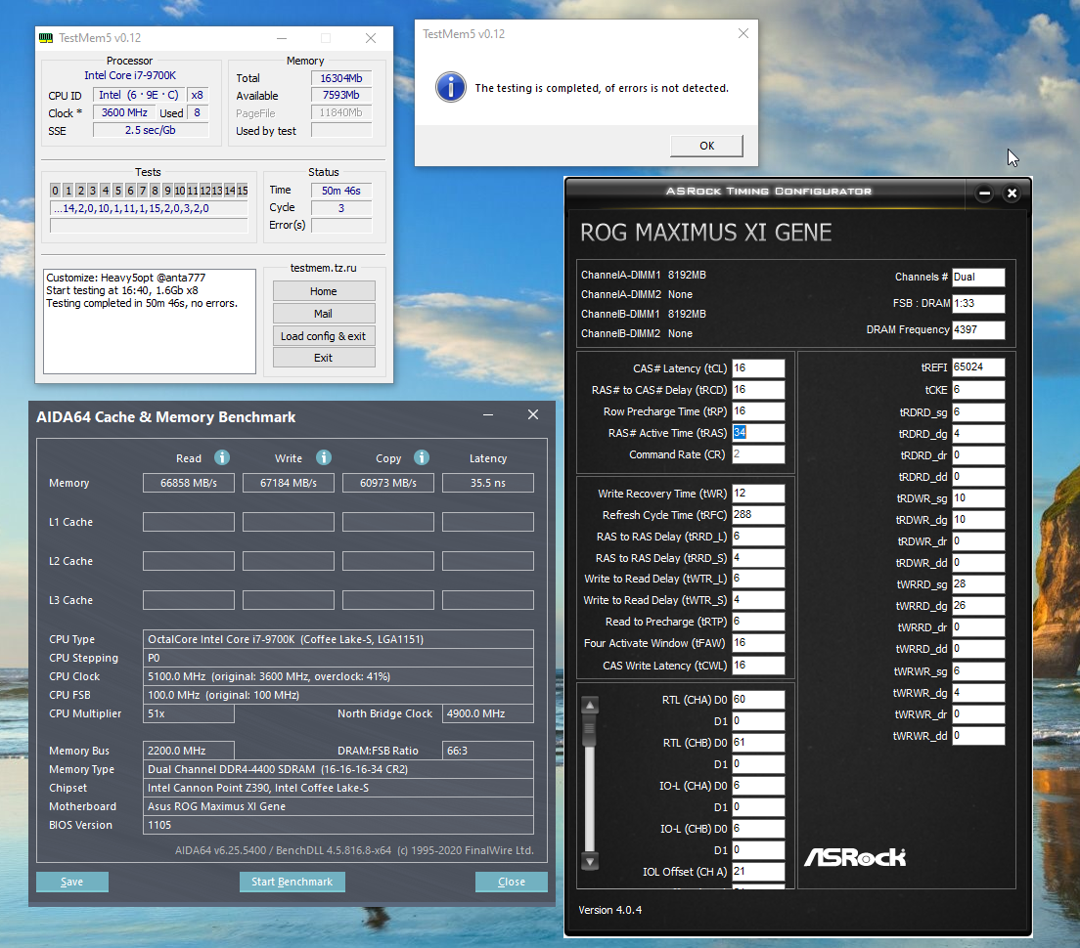The height and width of the screenshot is (948, 1080).
Task: Click the Command Rate (CR) field
Action: 757,454
